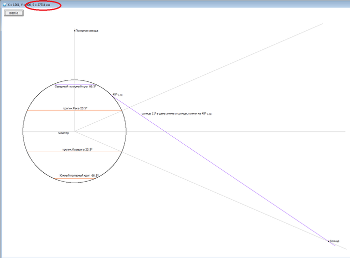Click the purple Северный полярный круг line
The image size is (350, 258).
75,84
